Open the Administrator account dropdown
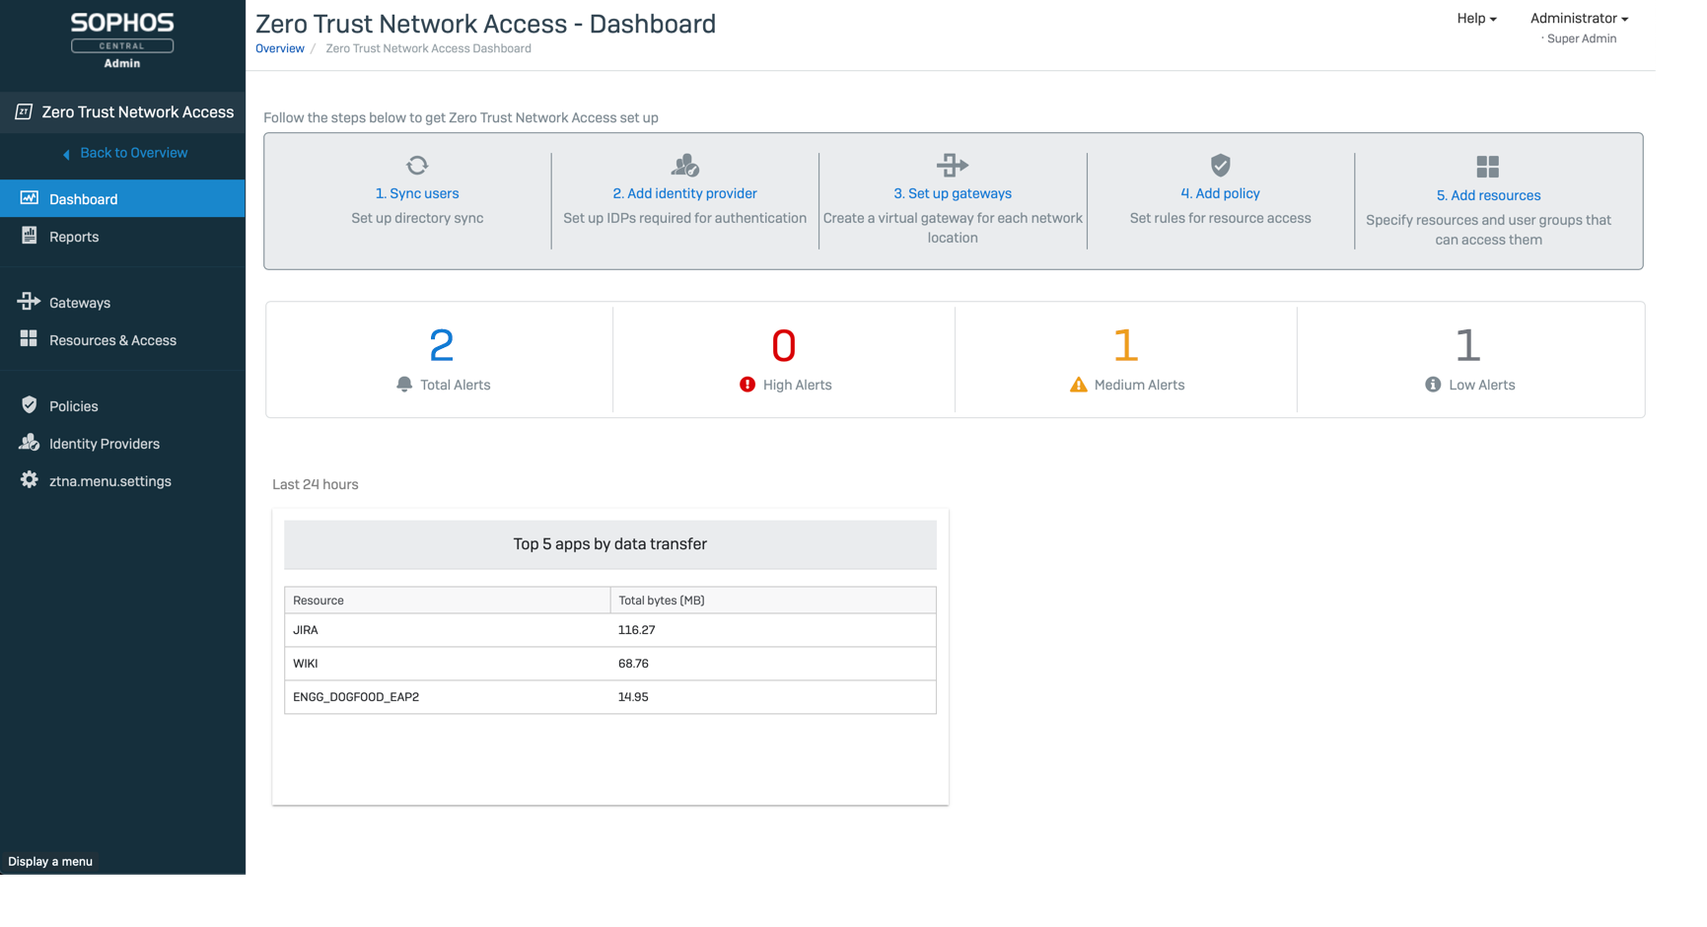The image size is (1707, 927). coord(1578,18)
